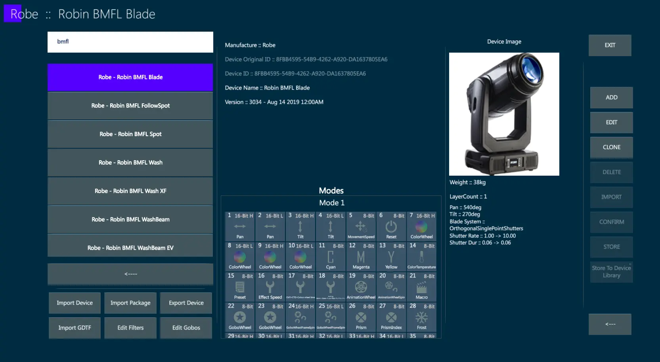The height and width of the screenshot is (362, 660).
Task: Select Robe - Robin BMFL Wash XF
Action: click(130, 191)
